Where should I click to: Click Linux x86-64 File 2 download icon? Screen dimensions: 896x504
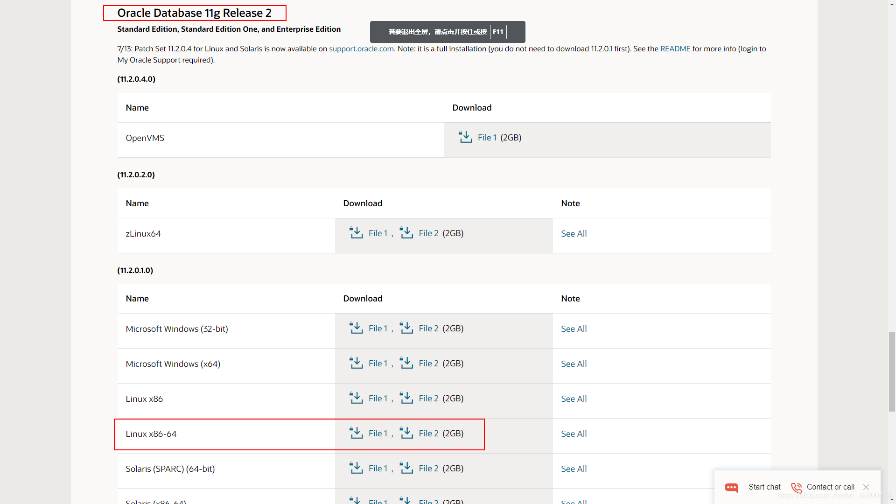coord(406,433)
